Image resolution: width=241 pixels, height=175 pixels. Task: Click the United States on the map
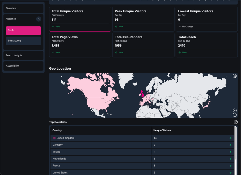[98, 103]
